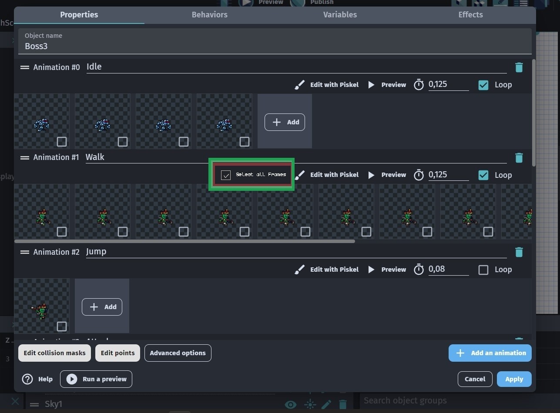Delete the Sky1 layer

(x=343, y=404)
